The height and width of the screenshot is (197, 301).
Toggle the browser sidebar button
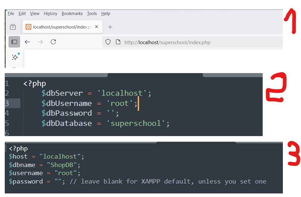pos(14,42)
